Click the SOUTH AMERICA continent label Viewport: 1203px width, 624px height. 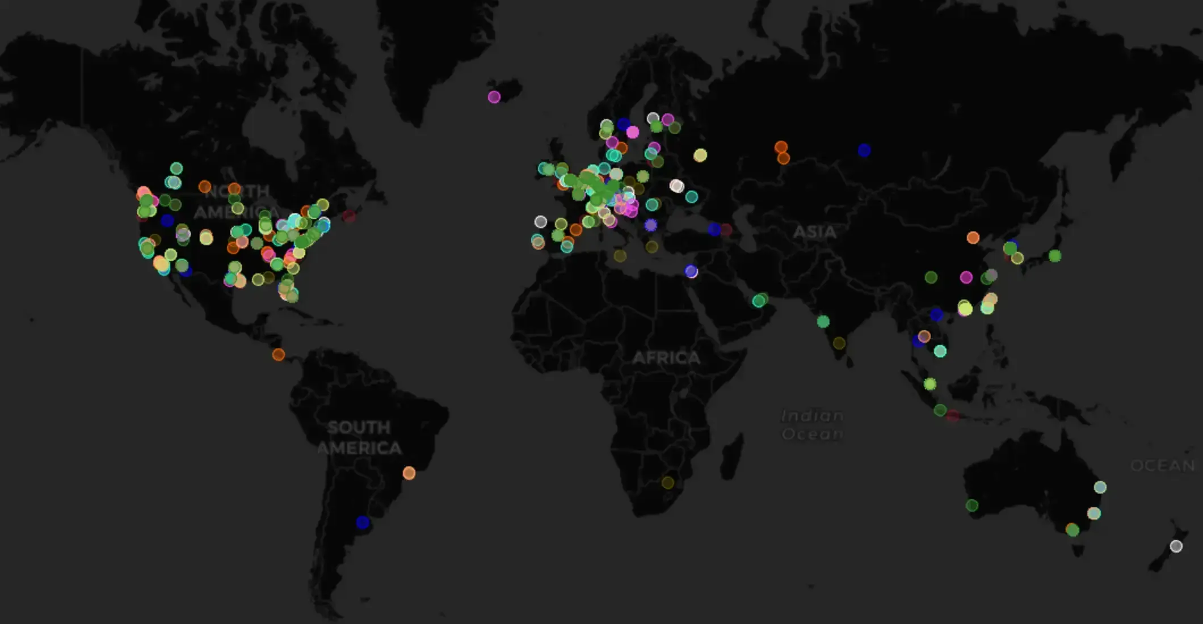tap(359, 437)
